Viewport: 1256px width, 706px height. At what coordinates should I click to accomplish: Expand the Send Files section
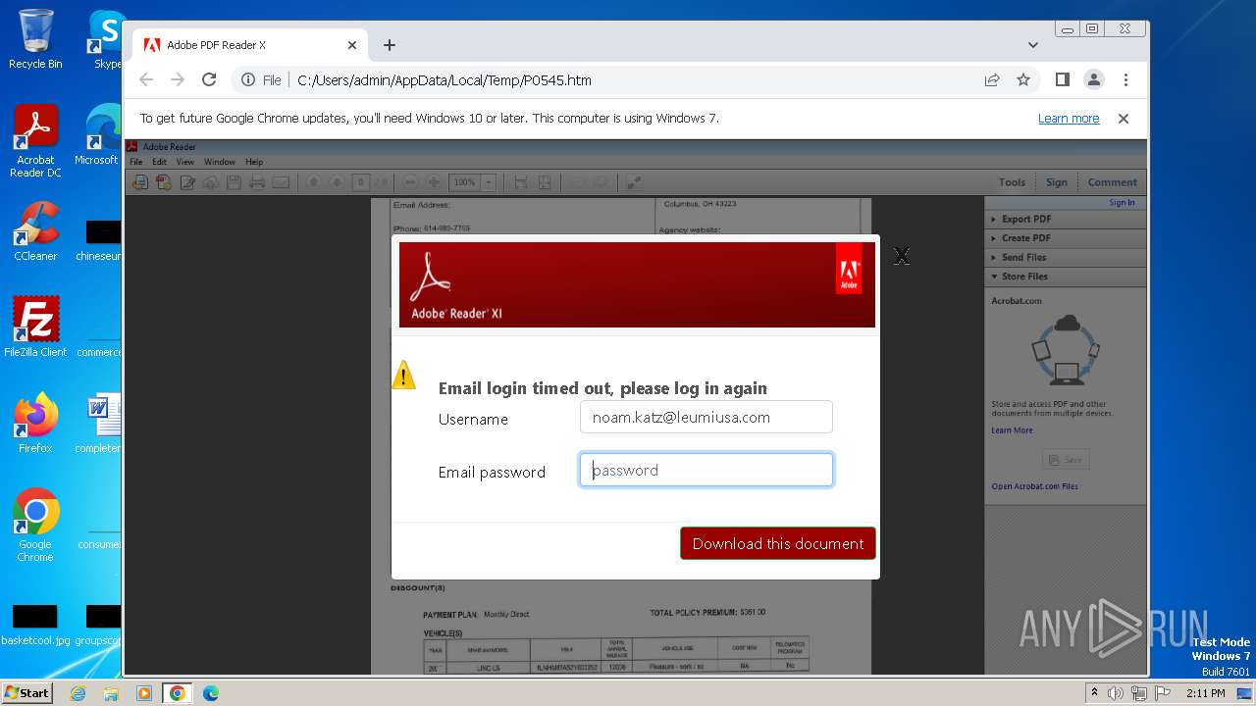(x=1066, y=258)
